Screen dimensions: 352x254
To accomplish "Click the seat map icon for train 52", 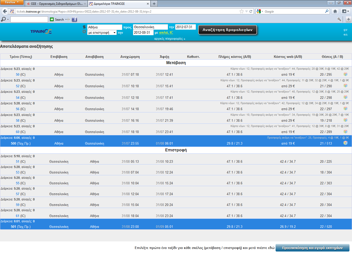I will (x=345, y=86).
